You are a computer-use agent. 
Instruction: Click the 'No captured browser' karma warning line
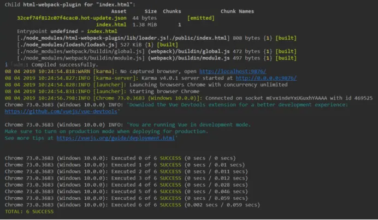[135, 72]
